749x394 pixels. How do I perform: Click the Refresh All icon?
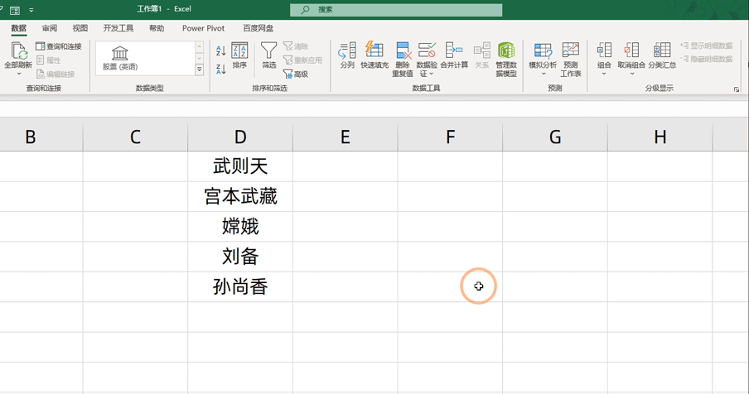(18, 50)
